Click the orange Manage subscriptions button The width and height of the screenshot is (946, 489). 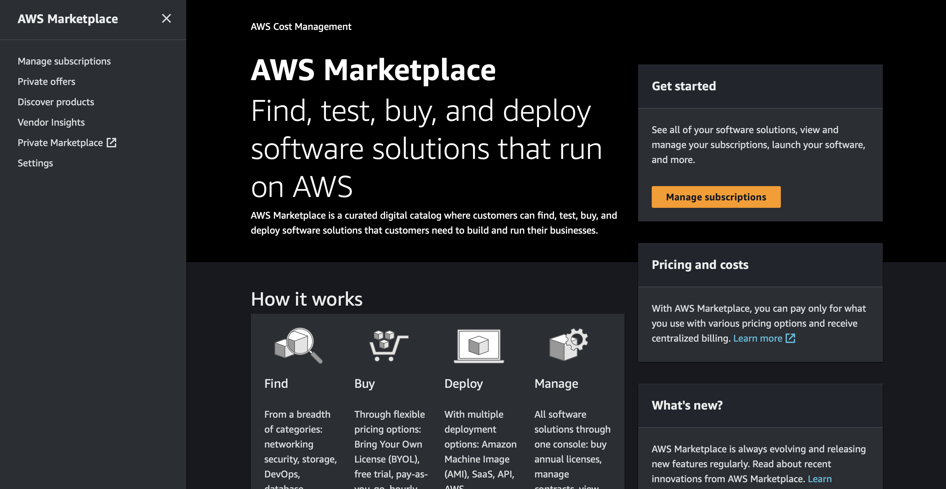[x=716, y=197]
